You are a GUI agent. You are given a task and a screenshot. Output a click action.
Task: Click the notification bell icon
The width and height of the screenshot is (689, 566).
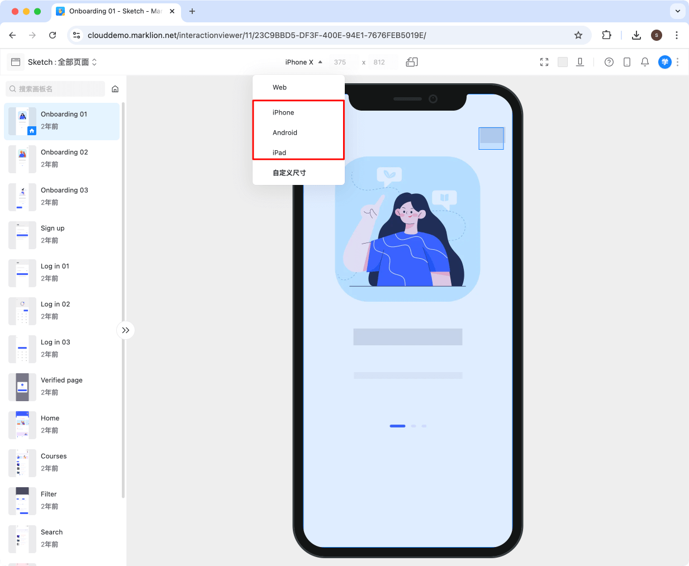644,62
